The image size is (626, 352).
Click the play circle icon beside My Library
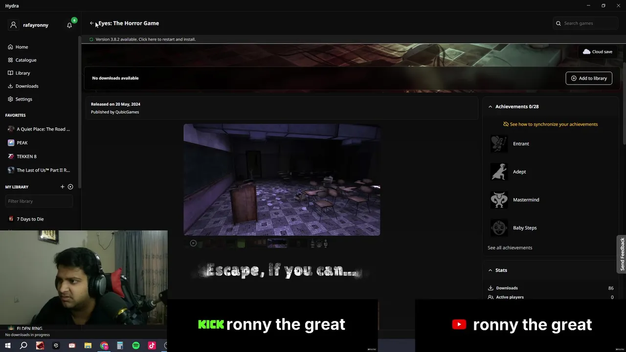click(x=70, y=187)
